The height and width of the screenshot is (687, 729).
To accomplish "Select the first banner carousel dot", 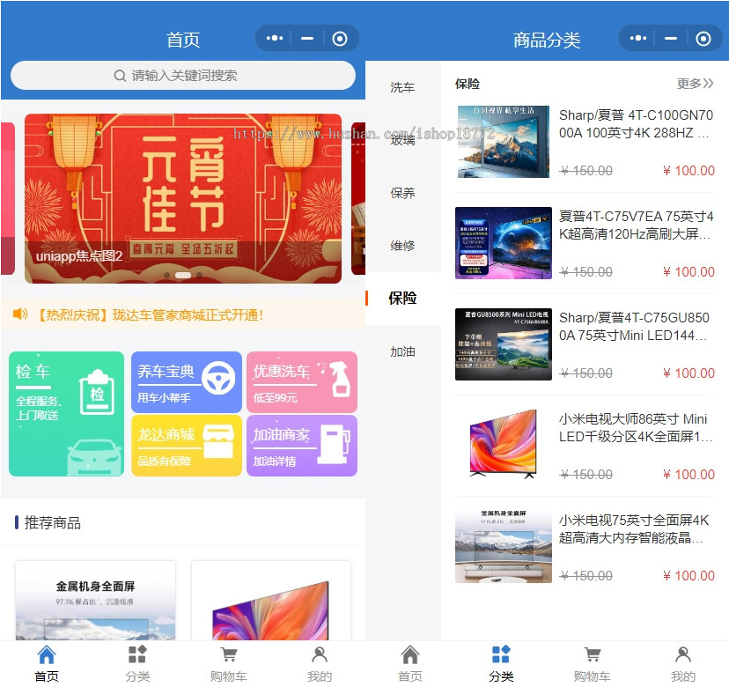I will click(x=167, y=276).
